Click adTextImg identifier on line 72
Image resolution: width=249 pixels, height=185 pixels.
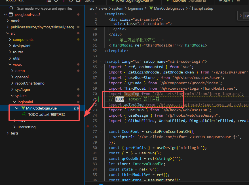click(x=134, y=105)
